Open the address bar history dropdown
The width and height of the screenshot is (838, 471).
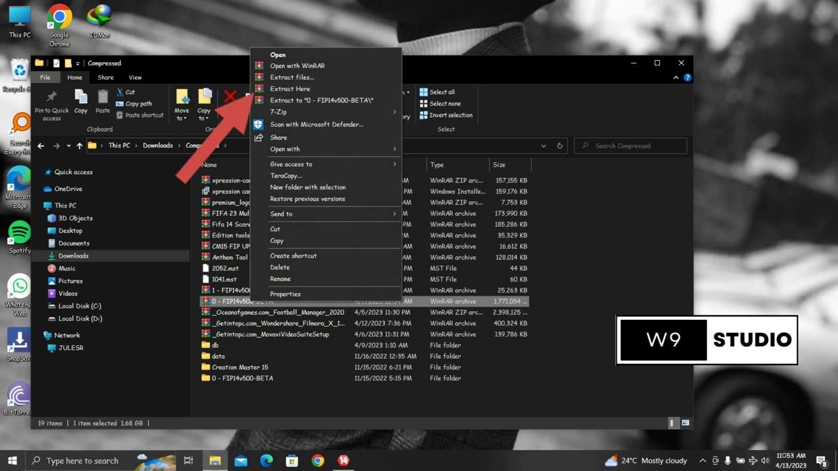(x=543, y=146)
